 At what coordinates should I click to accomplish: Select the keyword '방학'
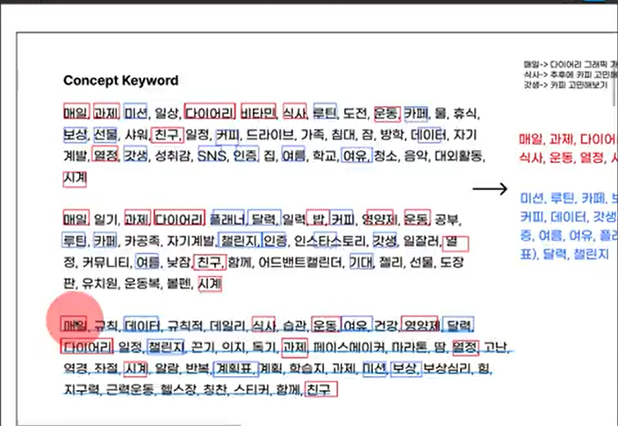coord(392,135)
